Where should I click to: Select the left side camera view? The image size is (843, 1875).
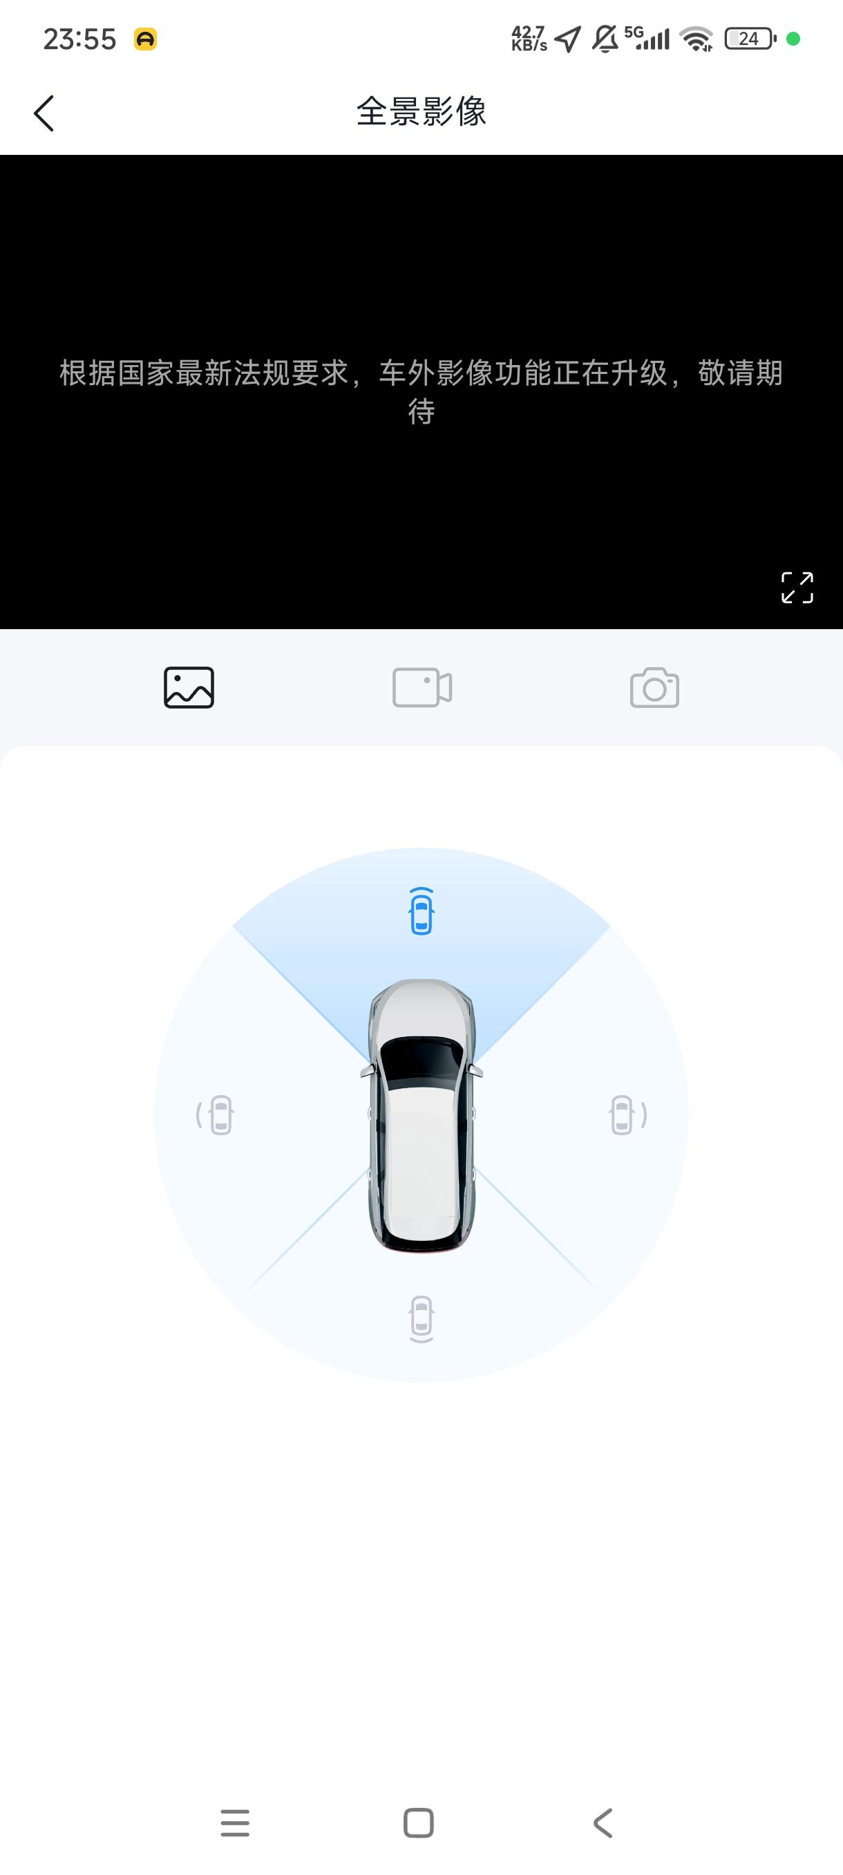point(216,1115)
